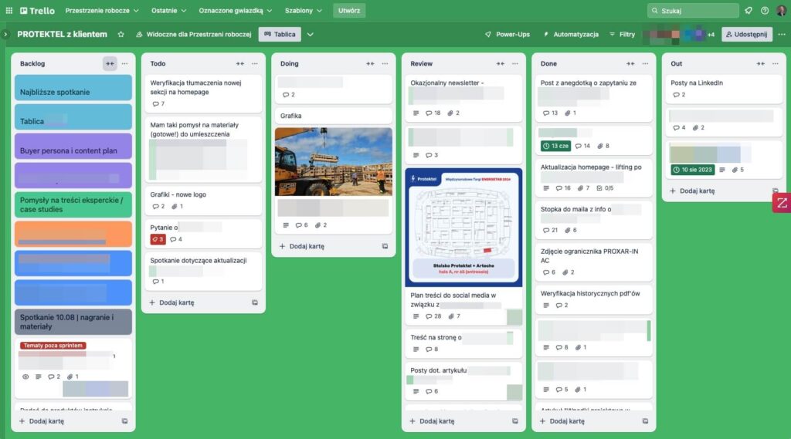
Task: Open Power-Ups menu
Action: pyautogui.click(x=508, y=34)
